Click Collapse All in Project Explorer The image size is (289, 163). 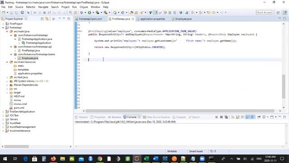point(42,19)
